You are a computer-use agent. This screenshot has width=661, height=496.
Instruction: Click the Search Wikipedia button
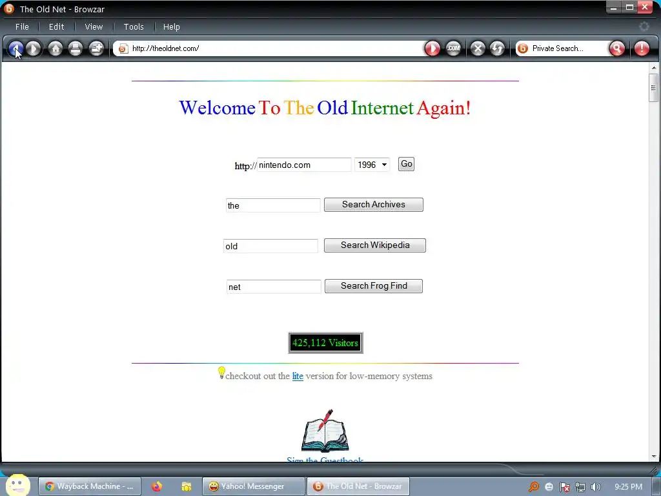click(375, 245)
